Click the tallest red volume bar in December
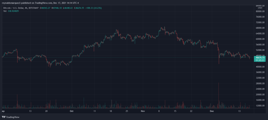The width and height of the screenshot is (268, 120). [x=219, y=96]
